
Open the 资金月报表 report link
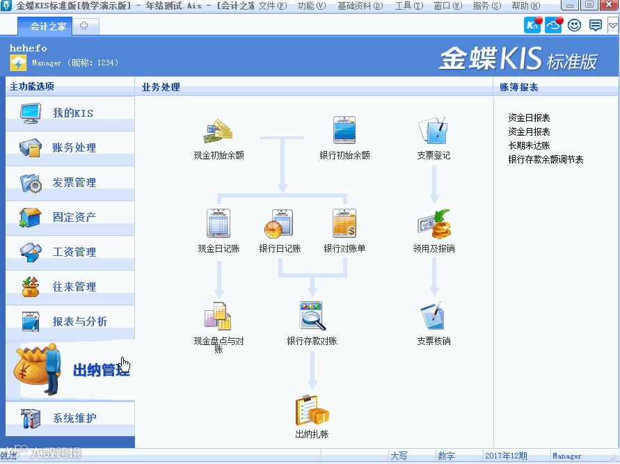click(x=529, y=131)
